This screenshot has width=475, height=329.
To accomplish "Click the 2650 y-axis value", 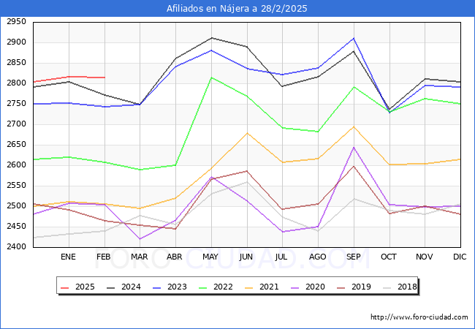I will (x=16, y=145).
